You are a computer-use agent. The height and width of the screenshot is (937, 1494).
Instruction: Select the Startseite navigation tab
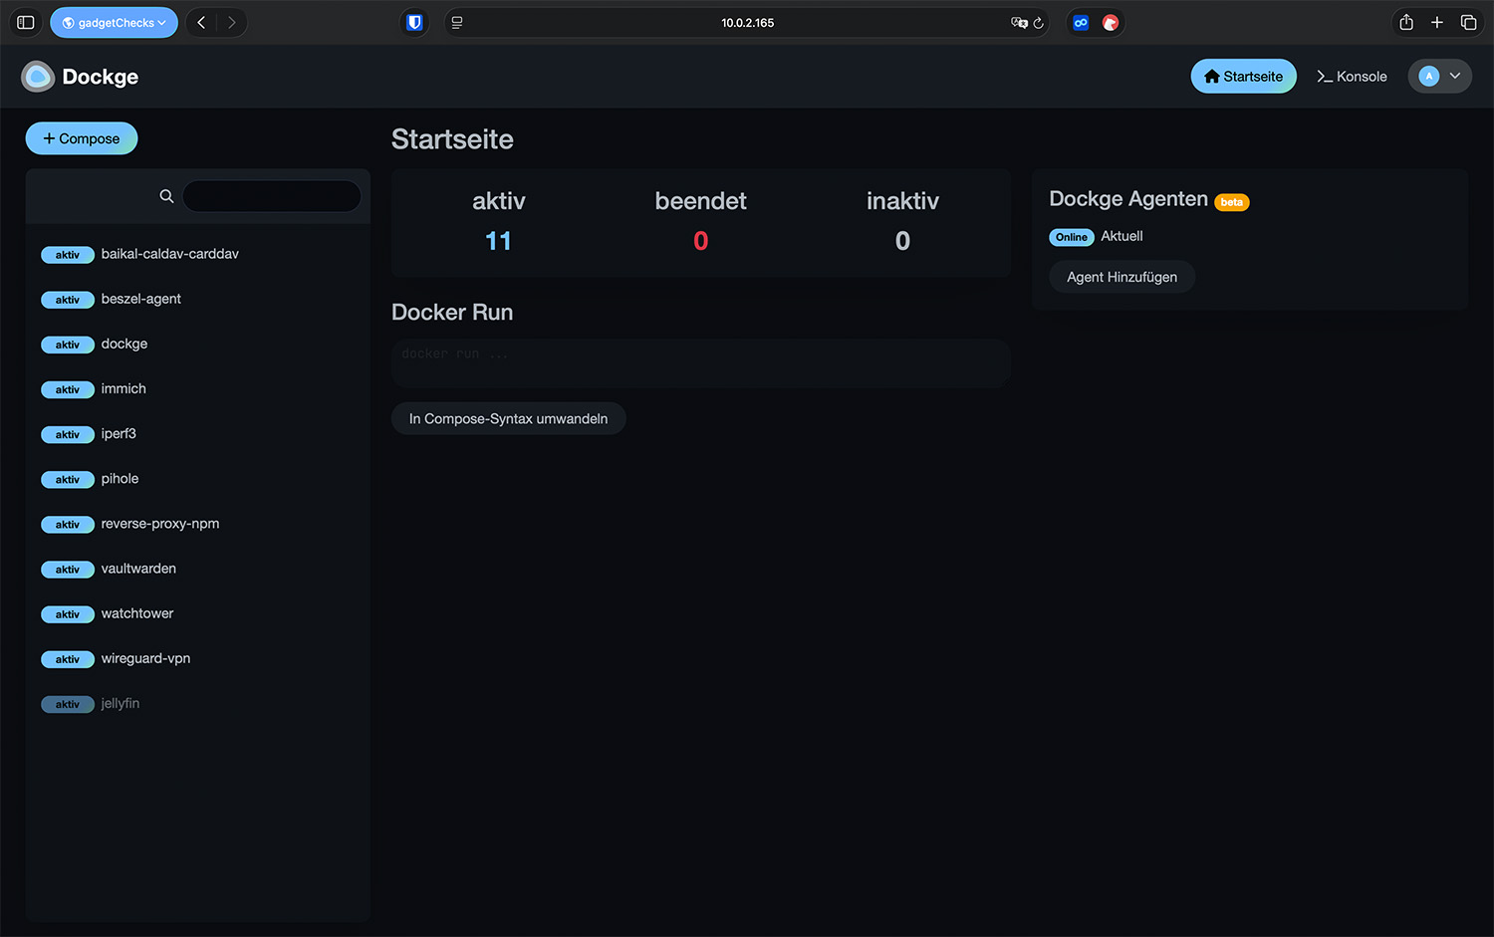coord(1243,77)
